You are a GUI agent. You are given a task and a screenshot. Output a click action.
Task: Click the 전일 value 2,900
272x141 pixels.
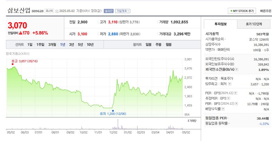coord(82,22)
